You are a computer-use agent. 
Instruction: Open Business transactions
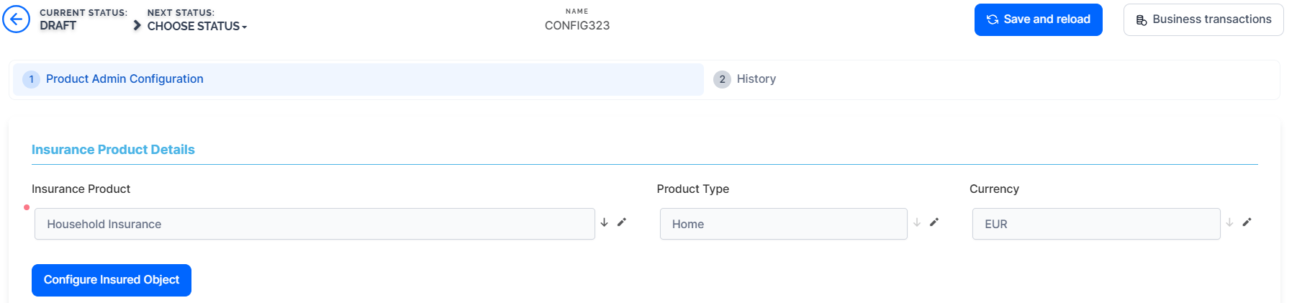[1203, 19]
